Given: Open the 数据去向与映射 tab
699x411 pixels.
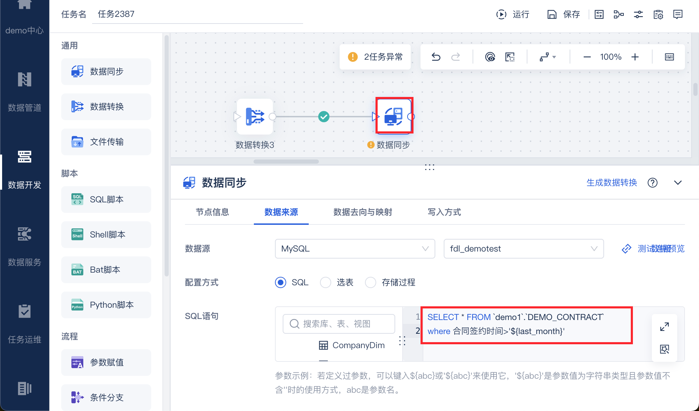Looking at the screenshot, I should [363, 212].
